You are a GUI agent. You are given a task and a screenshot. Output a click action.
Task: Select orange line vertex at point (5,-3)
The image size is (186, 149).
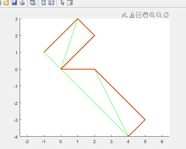[145, 120]
